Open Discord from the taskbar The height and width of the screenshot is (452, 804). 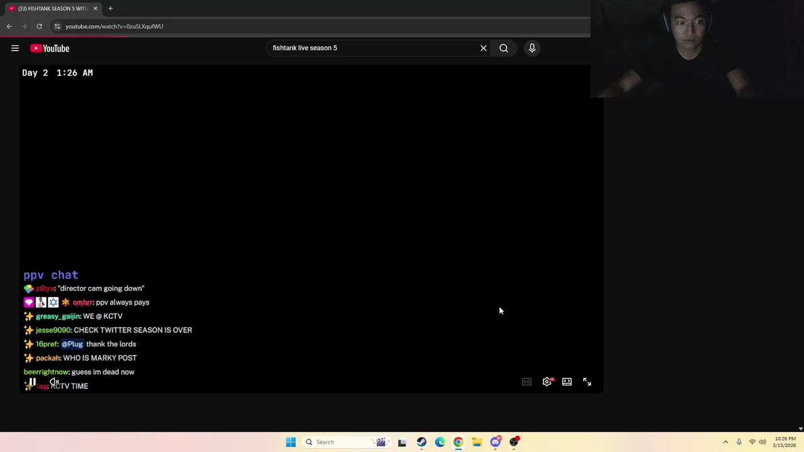click(x=496, y=442)
